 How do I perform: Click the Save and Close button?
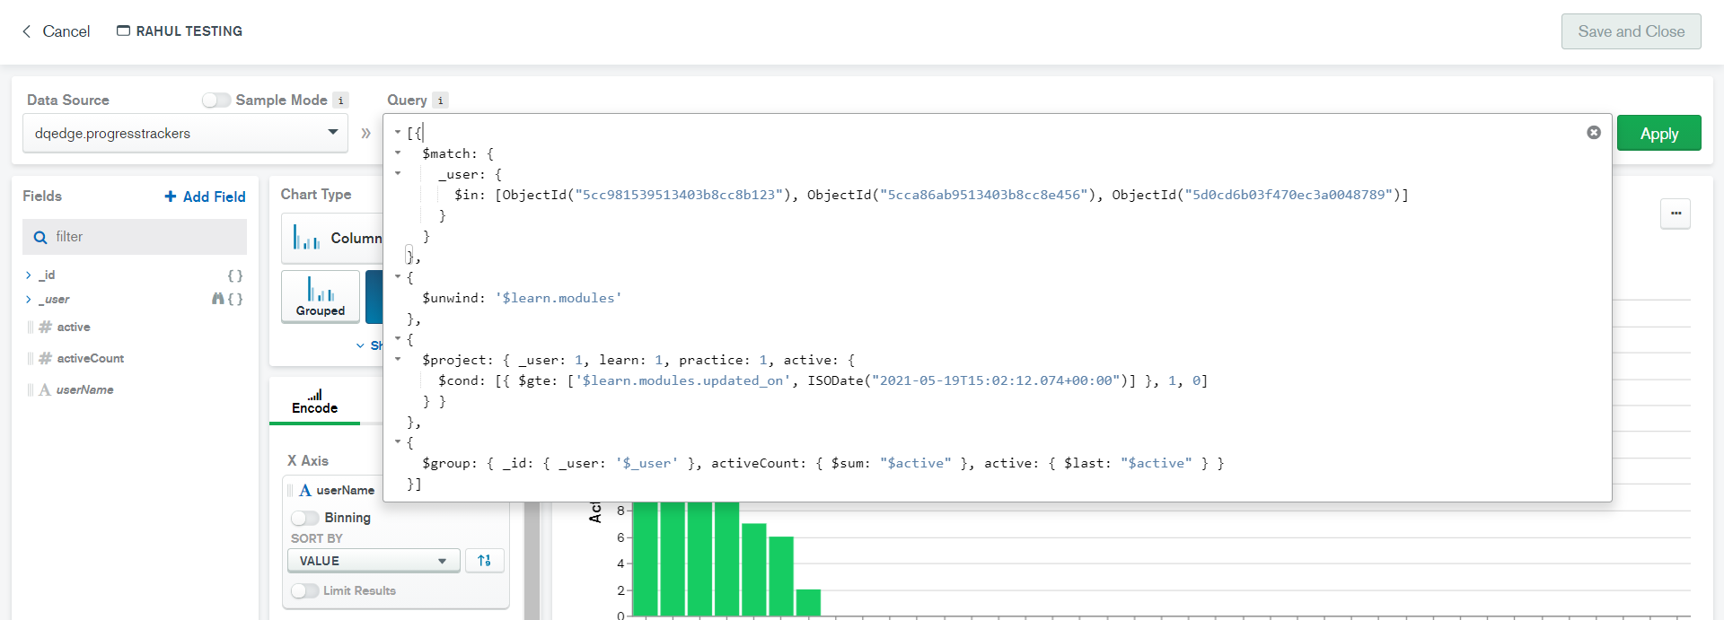tap(1631, 31)
